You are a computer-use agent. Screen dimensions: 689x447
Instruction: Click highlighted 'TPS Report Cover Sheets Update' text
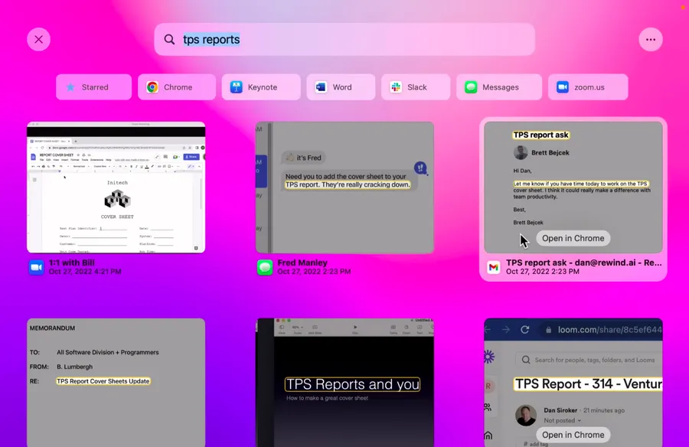[103, 381]
